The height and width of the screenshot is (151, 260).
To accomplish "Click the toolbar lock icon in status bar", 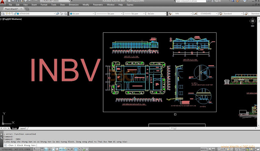I will (x=240, y=149).
